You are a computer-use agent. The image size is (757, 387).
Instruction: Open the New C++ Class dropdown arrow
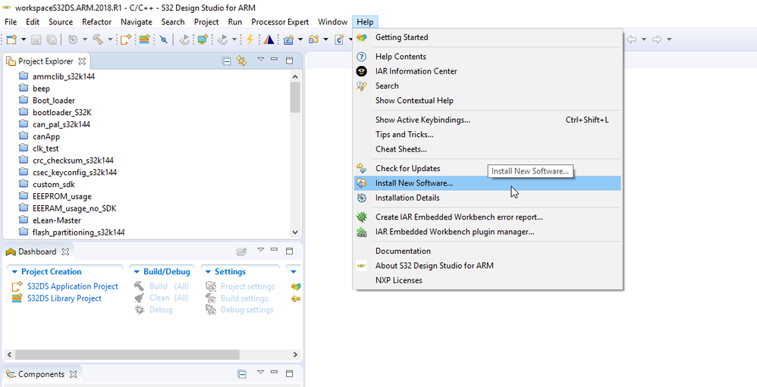click(x=300, y=39)
